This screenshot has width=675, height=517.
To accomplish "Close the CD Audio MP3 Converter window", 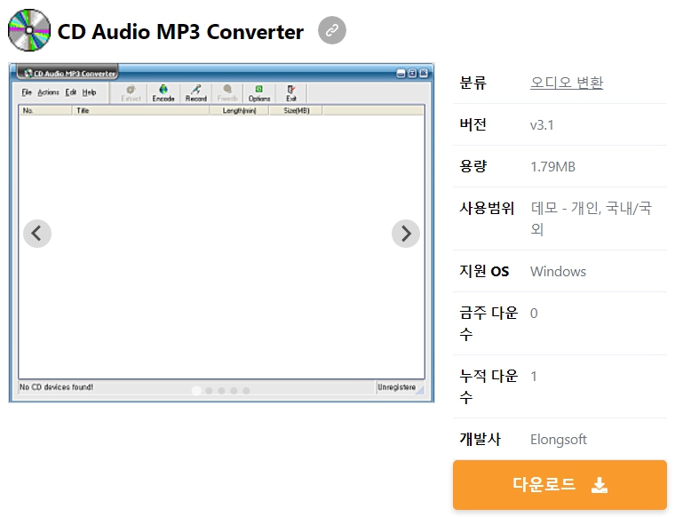I will click(424, 73).
